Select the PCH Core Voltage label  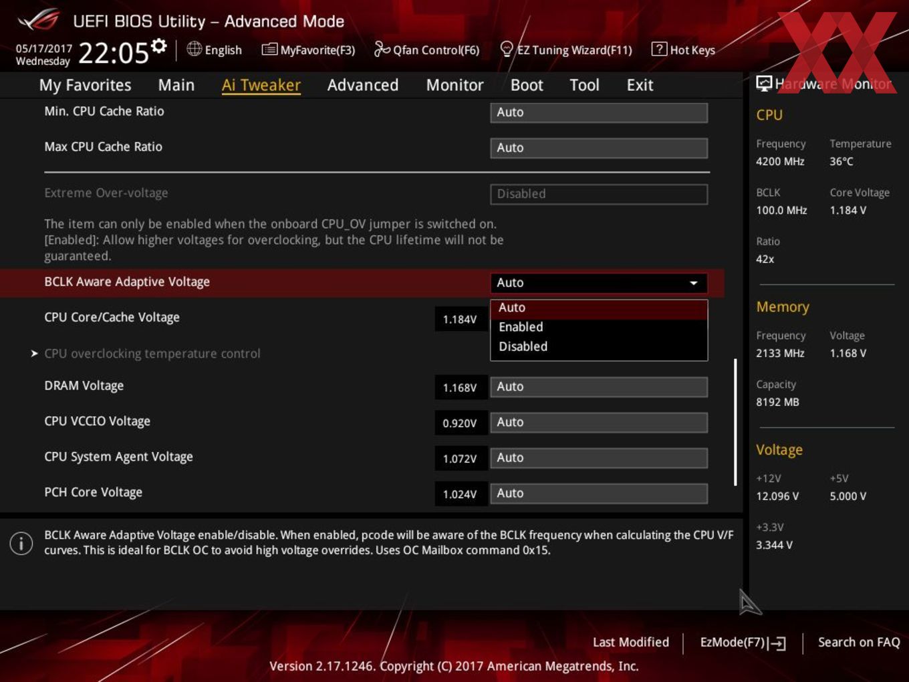click(93, 492)
